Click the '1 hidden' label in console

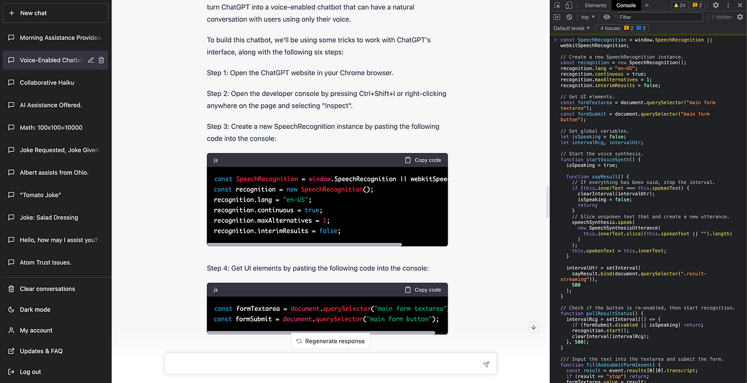click(722, 17)
